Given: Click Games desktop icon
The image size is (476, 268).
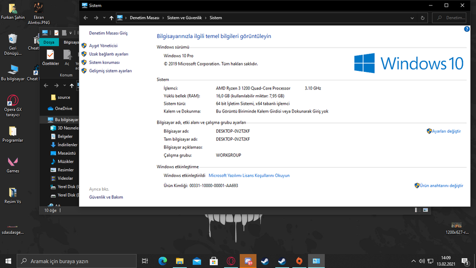Looking at the screenshot, I should (13, 165).
